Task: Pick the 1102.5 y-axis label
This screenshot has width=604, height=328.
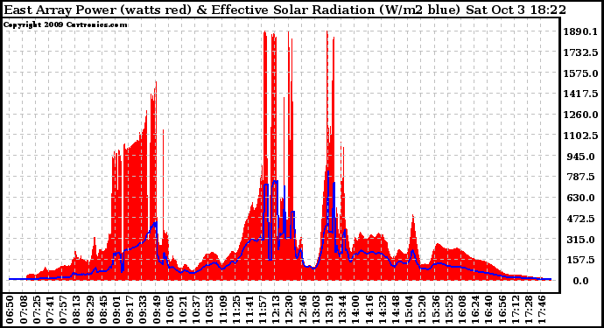Action: tap(580, 136)
